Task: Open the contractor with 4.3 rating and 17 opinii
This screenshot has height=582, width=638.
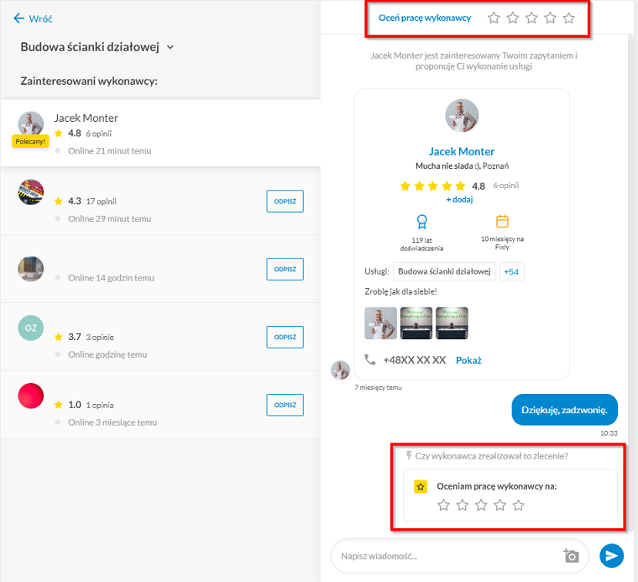Action: 160,201
